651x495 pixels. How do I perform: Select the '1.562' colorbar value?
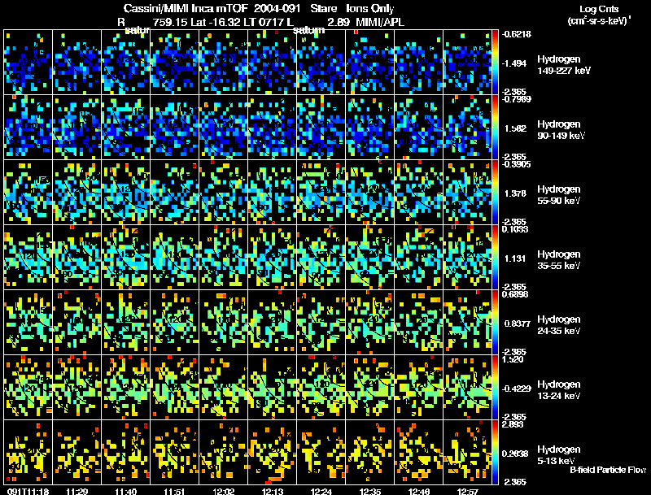pyautogui.click(x=515, y=128)
